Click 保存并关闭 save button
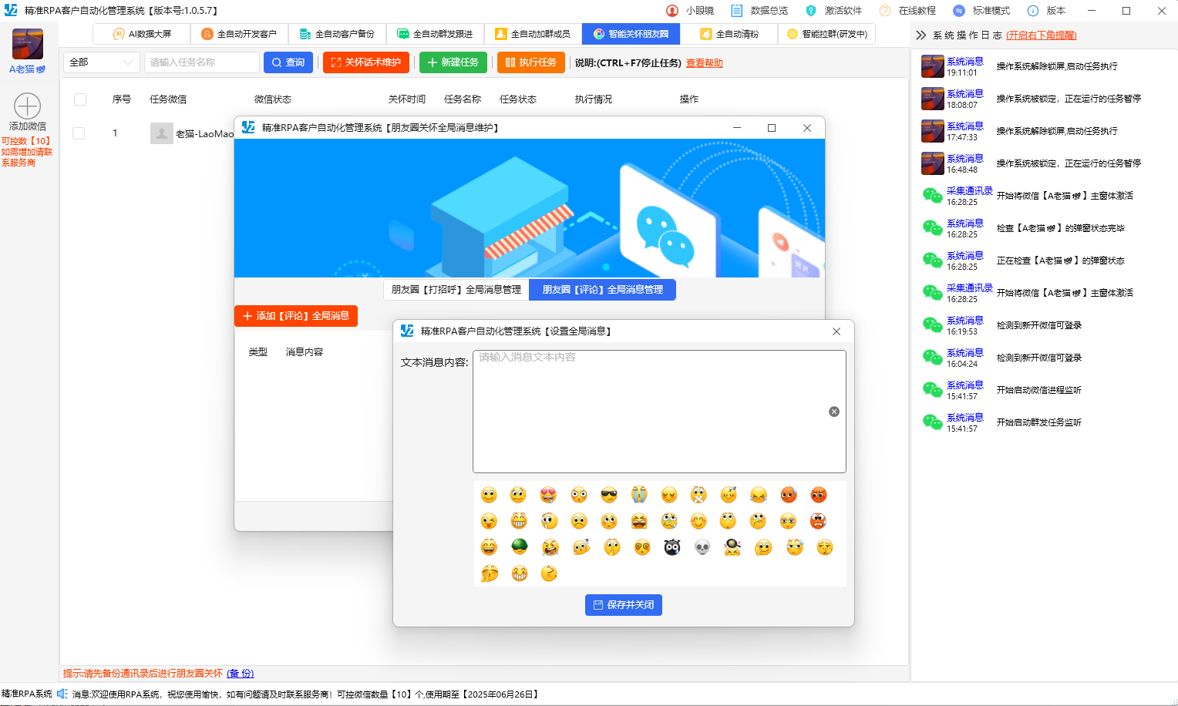This screenshot has width=1178, height=706. 623,605
